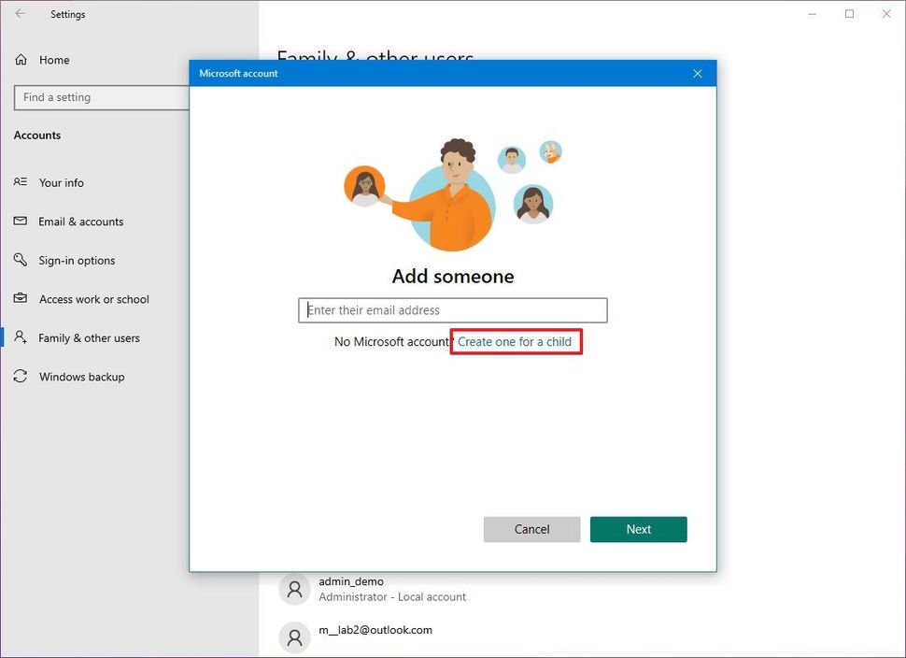Open Sign-in options page
This screenshot has width=906, height=658.
pyautogui.click(x=77, y=261)
